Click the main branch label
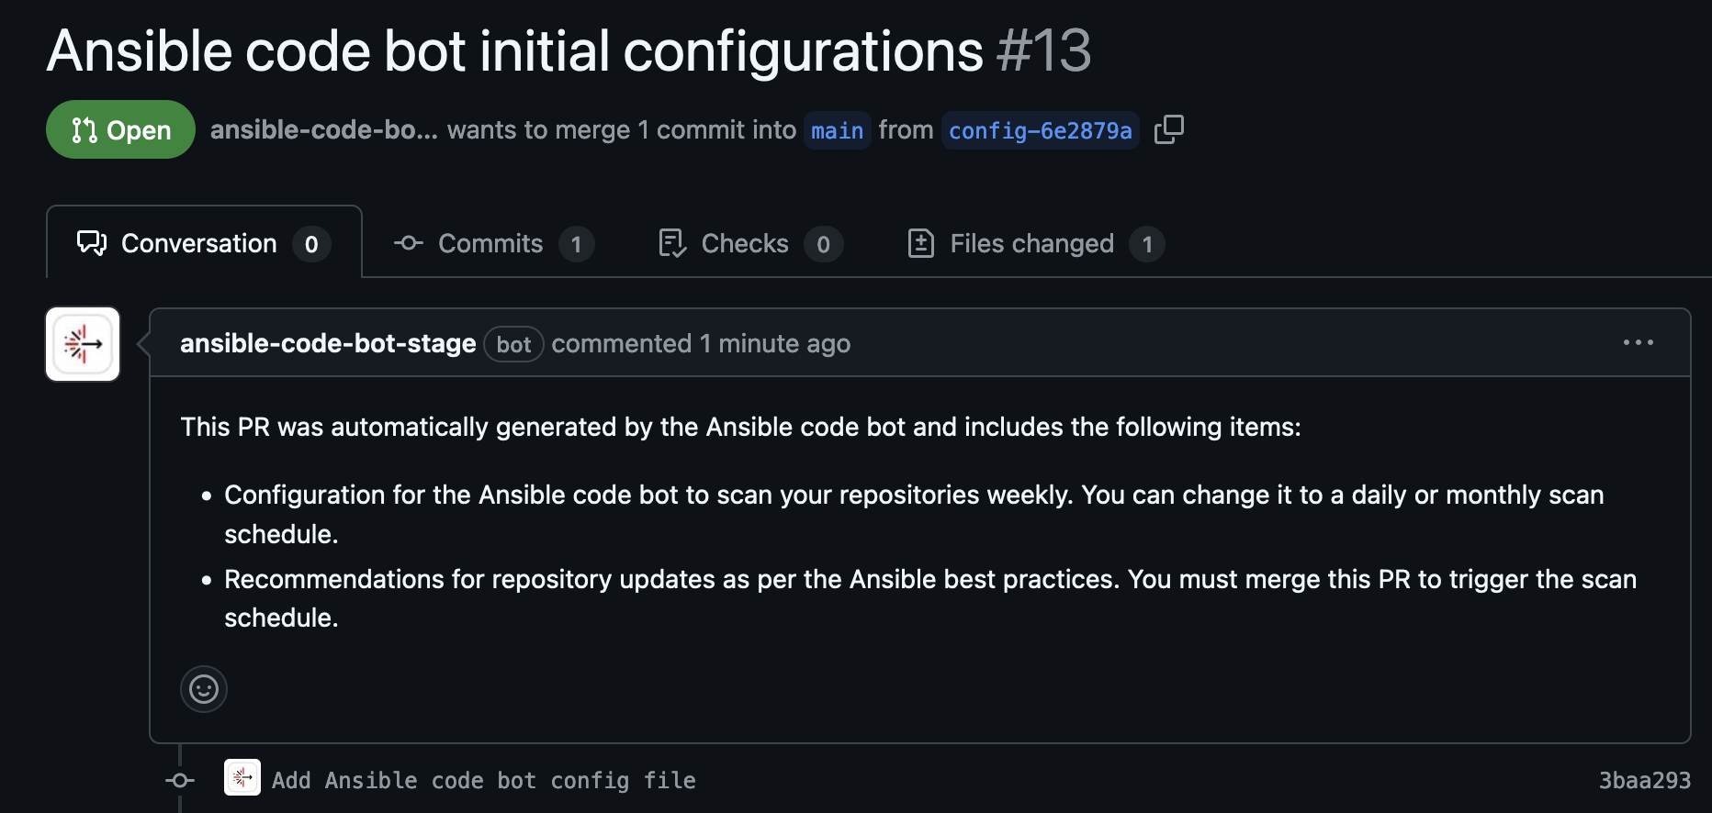This screenshot has width=1712, height=813. (836, 129)
